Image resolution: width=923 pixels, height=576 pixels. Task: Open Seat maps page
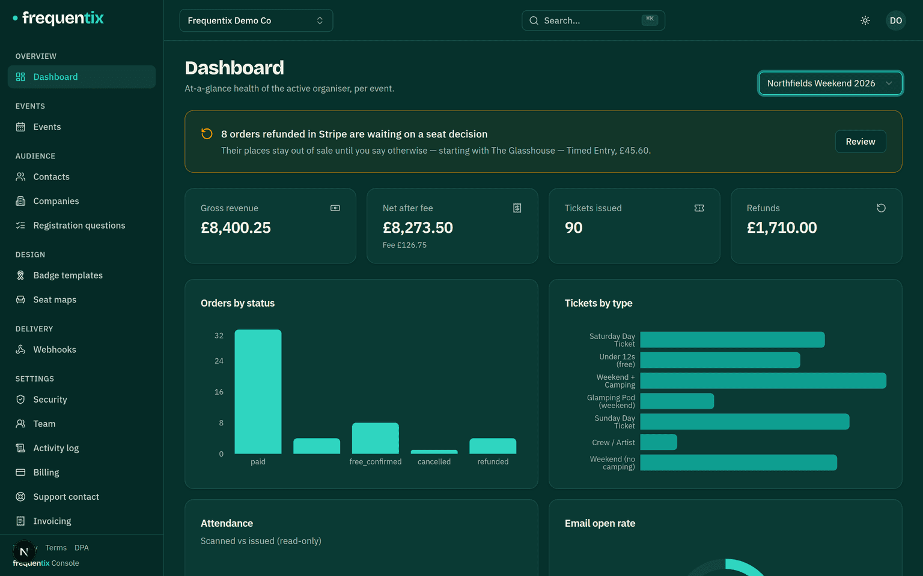point(82,299)
